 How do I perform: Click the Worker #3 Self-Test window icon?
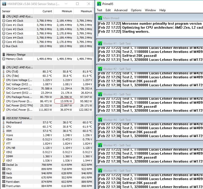(100, 94)
